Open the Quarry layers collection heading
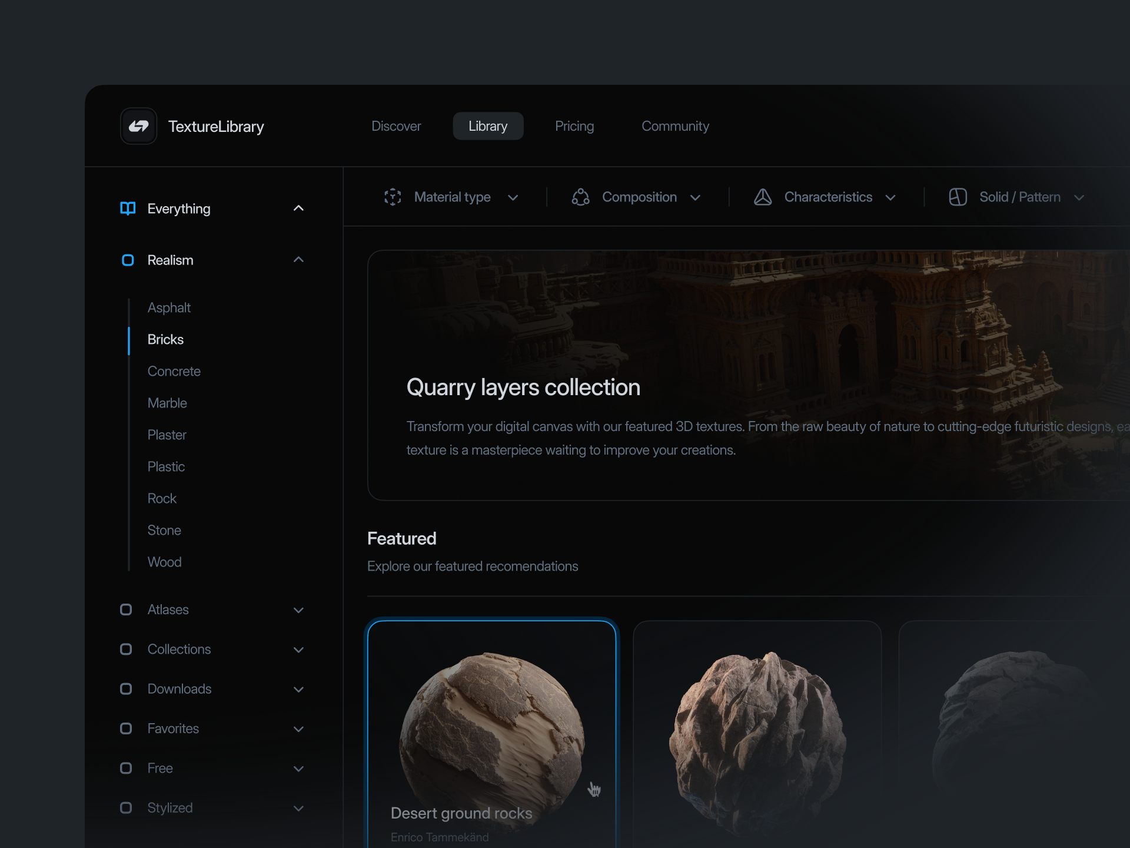This screenshot has height=848, width=1130. (x=523, y=387)
